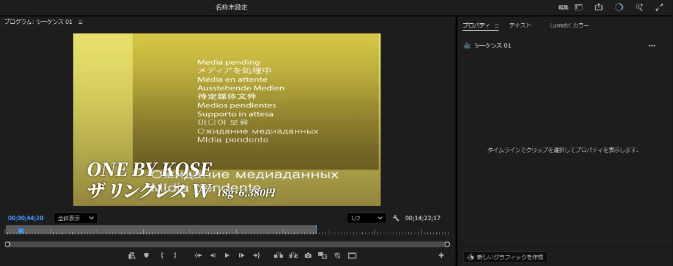The image size is (673, 266).
Task: Toggle safe margins rectangle icon
Action: (x=352, y=256)
